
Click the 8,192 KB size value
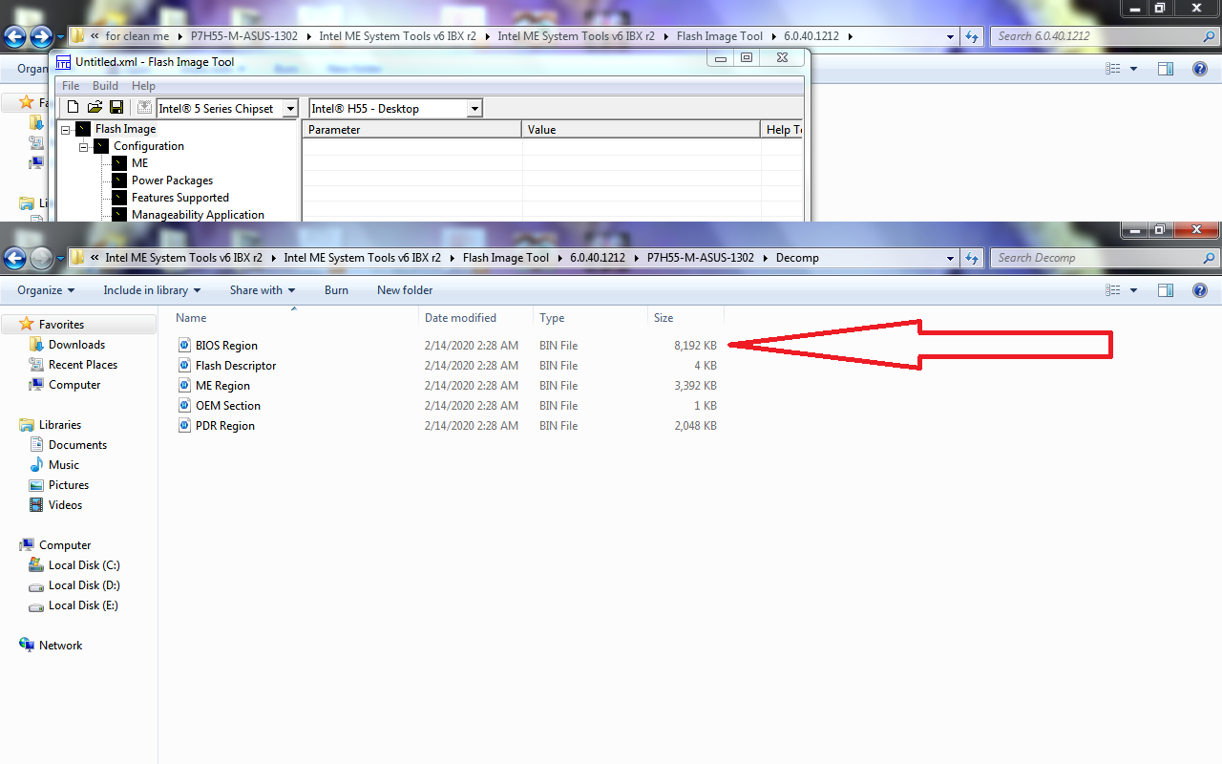tap(695, 346)
